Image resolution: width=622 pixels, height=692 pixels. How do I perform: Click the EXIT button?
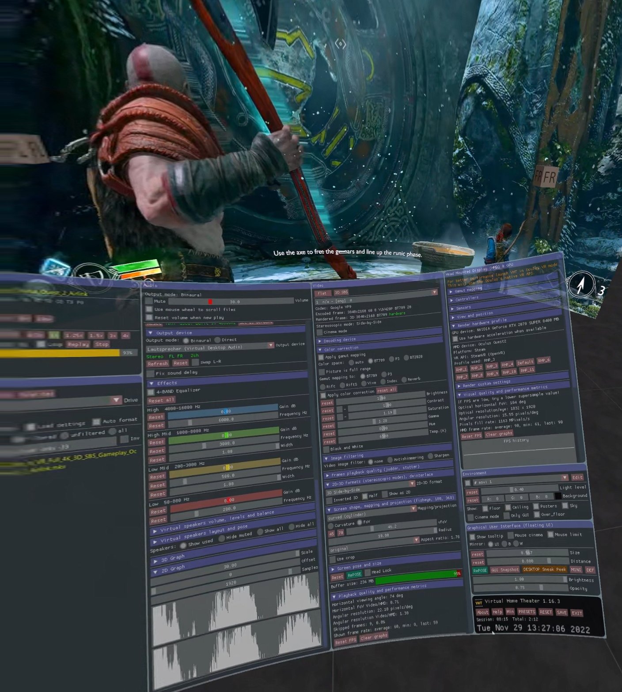click(x=576, y=613)
